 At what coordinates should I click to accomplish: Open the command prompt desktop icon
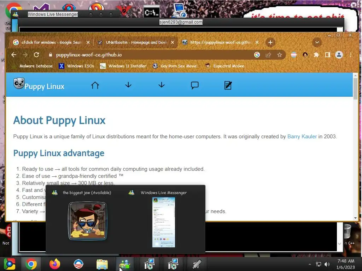click(x=151, y=12)
